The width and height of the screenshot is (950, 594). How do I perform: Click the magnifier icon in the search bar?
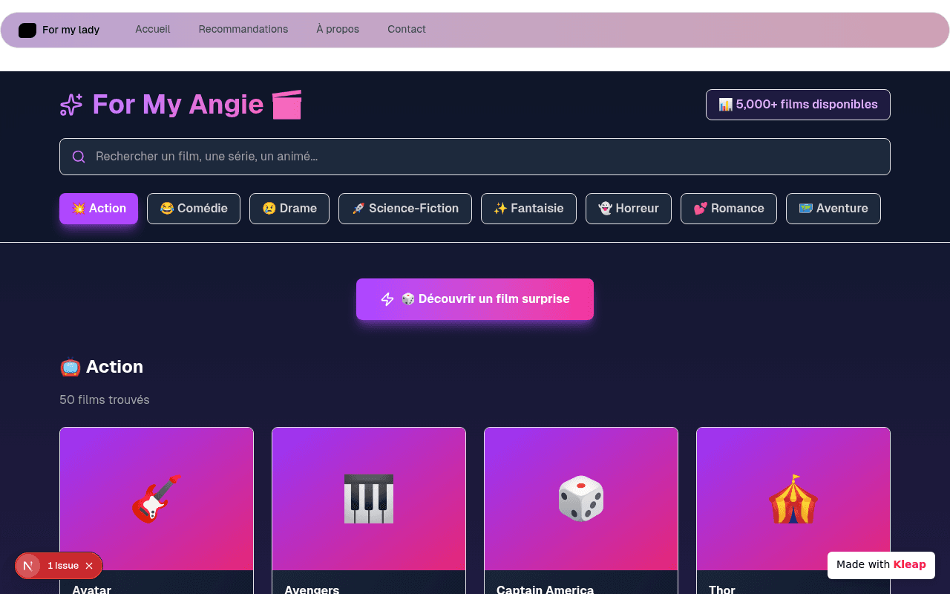(x=79, y=157)
